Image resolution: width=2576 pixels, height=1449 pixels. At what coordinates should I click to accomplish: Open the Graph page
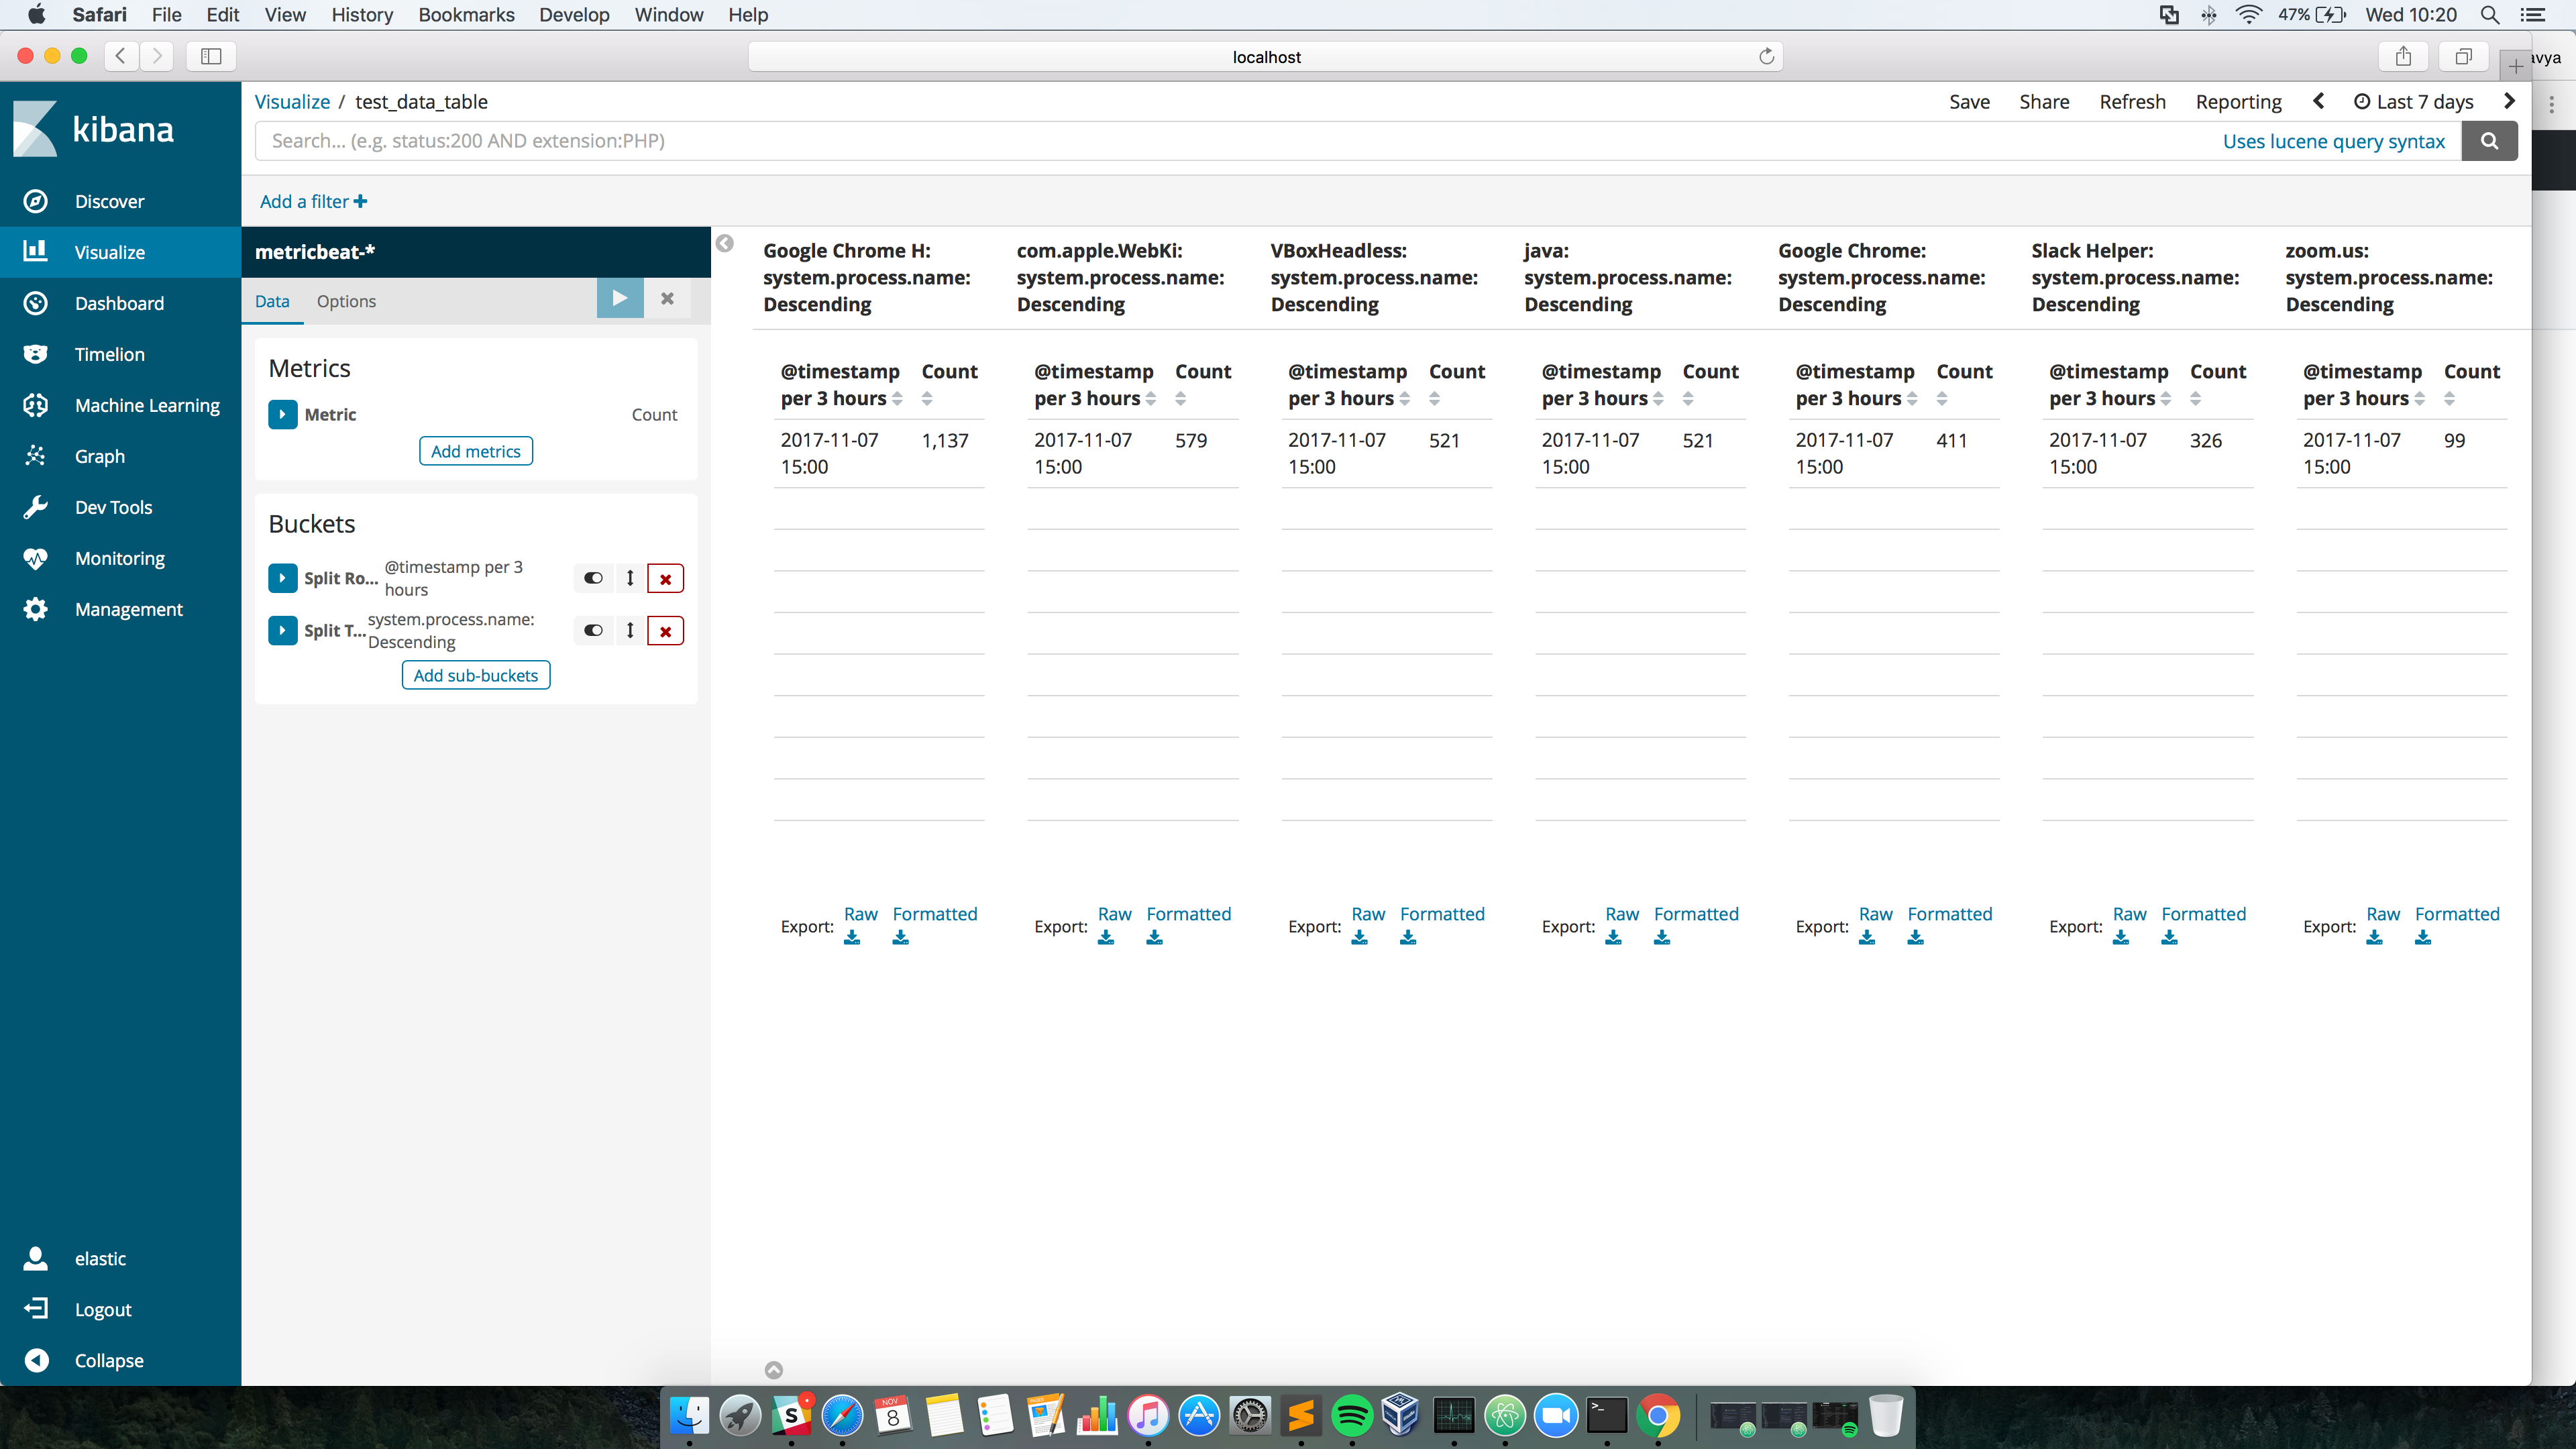[99, 456]
